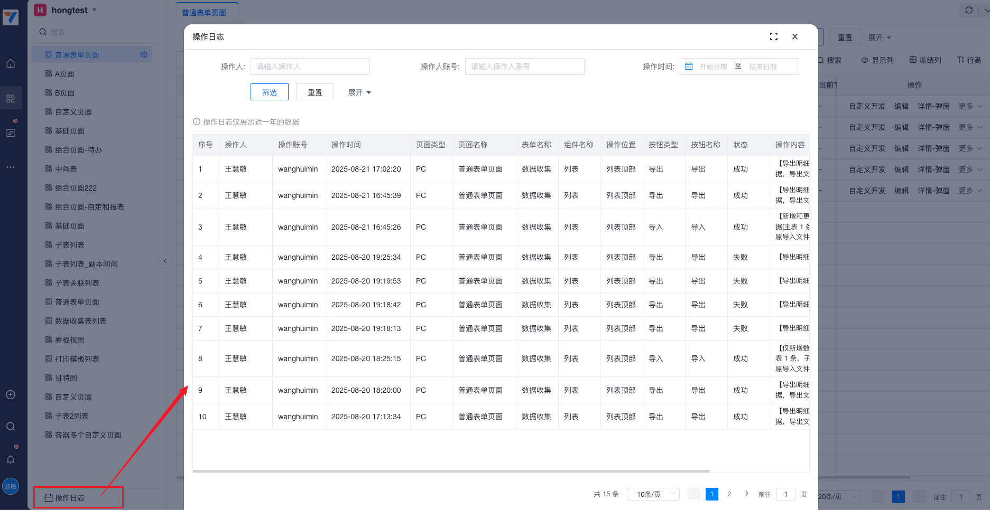Image resolution: width=990 pixels, height=510 pixels.
Task: Open the calendar icon in date range
Action: (689, 67)
